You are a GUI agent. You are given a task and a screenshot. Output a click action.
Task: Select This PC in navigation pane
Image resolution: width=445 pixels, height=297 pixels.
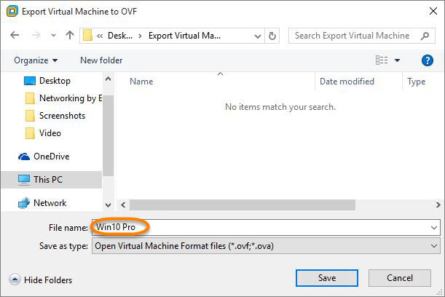pyautogui.click(x=50, y=180)
